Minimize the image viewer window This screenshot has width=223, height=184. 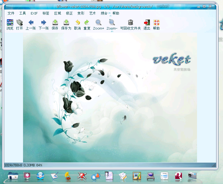[x=199, y=7]
